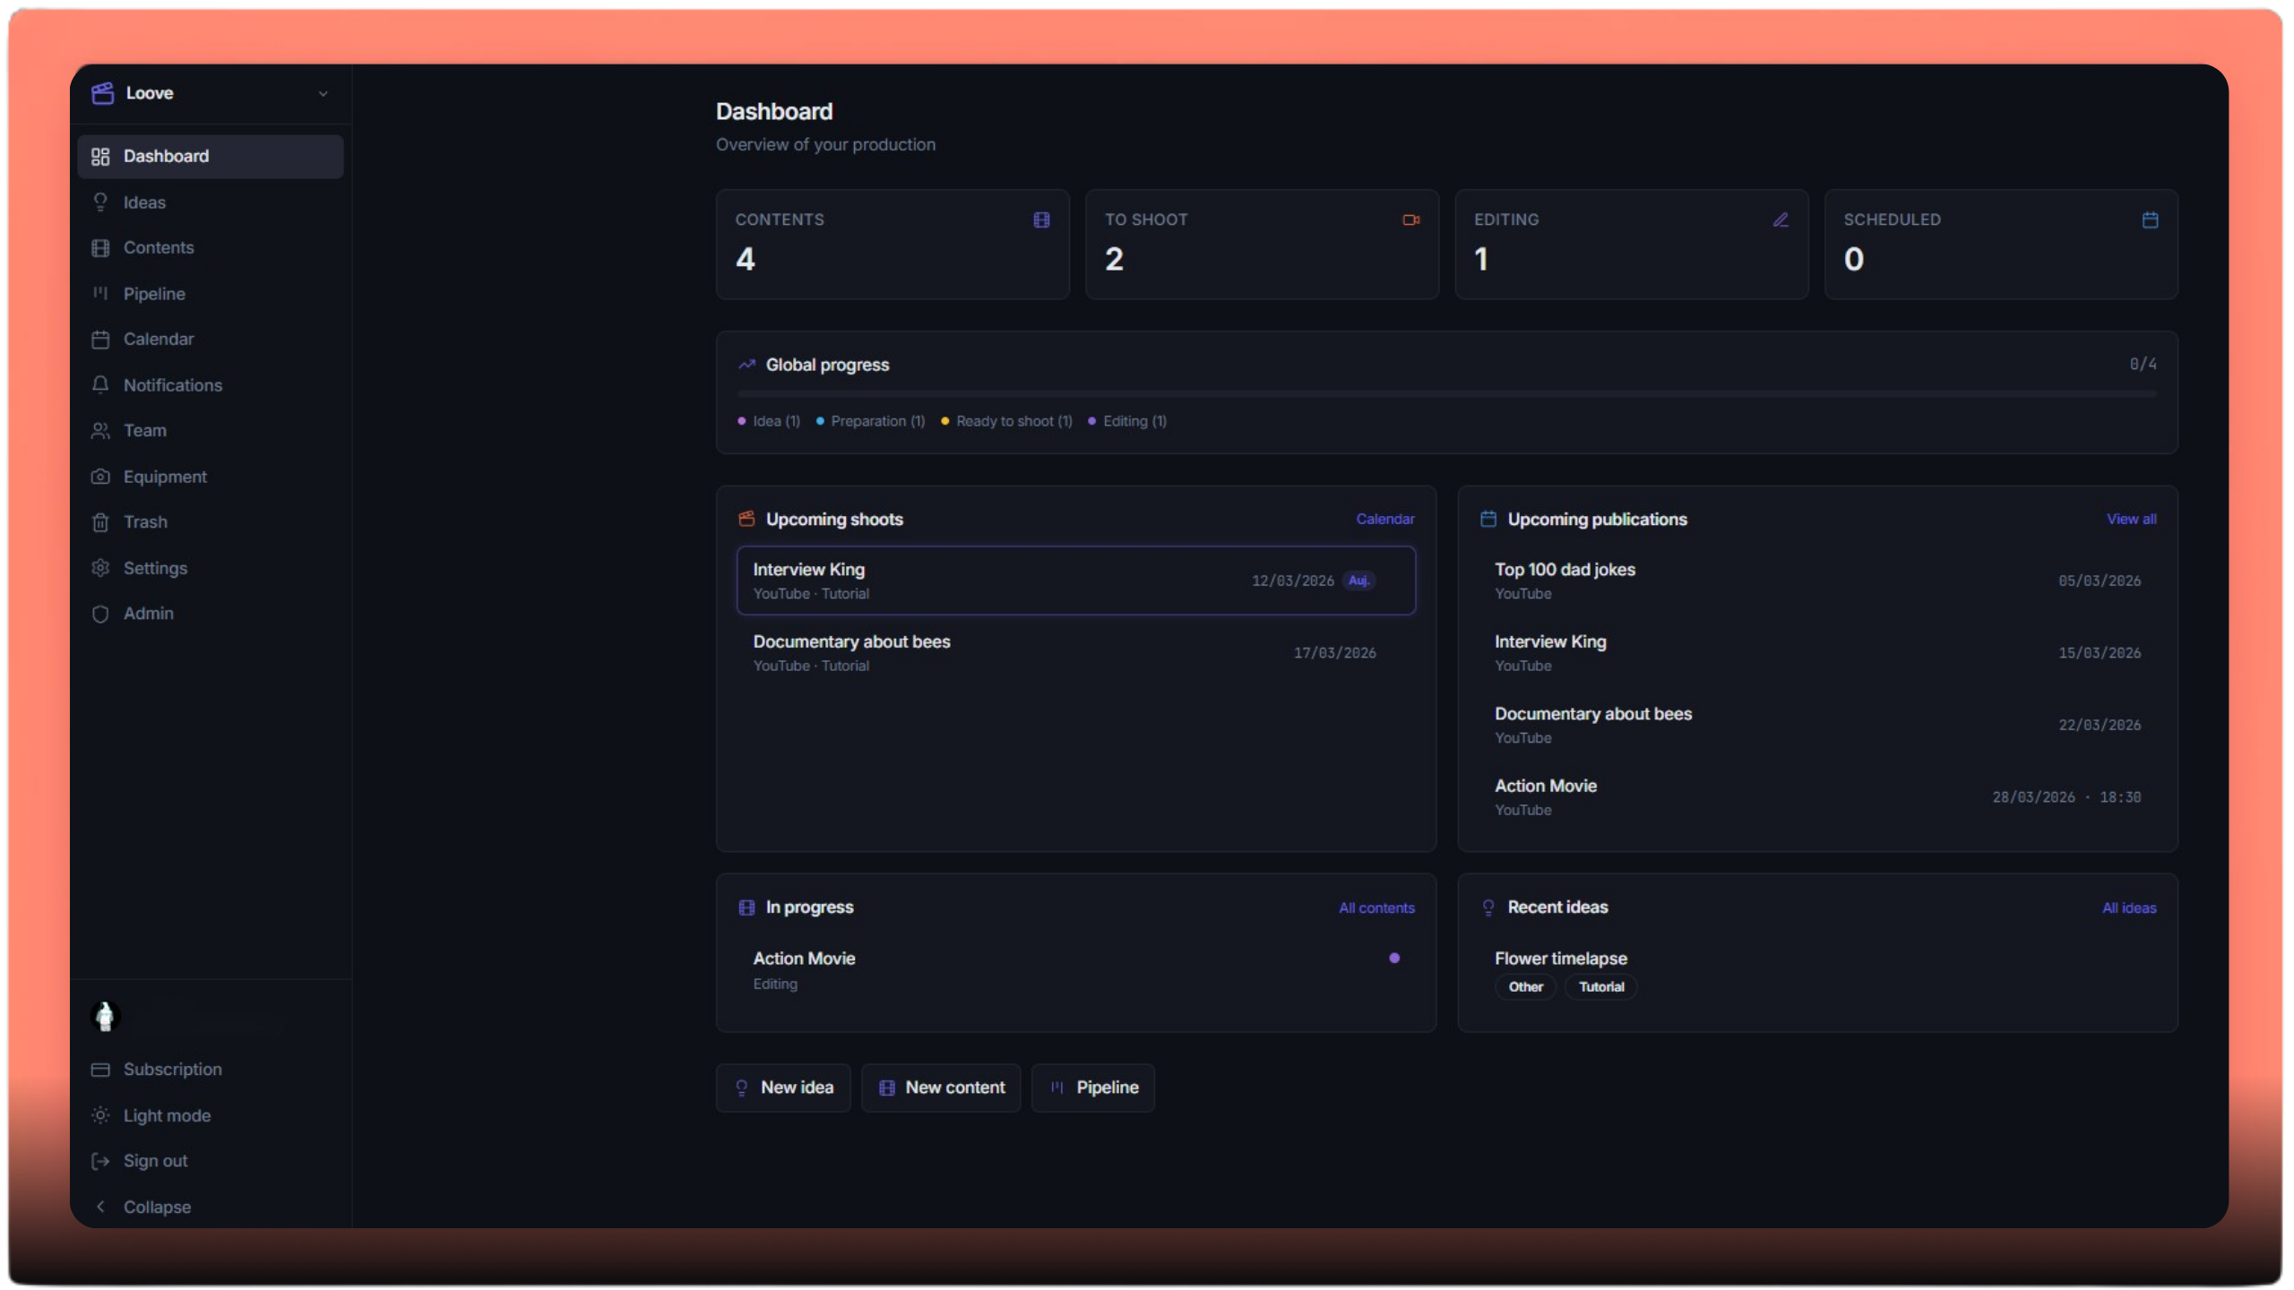Image resolution: width=2294 pixels, height=1290 pixels.
Task: Click the New content button
Action: pos(941,1088)
